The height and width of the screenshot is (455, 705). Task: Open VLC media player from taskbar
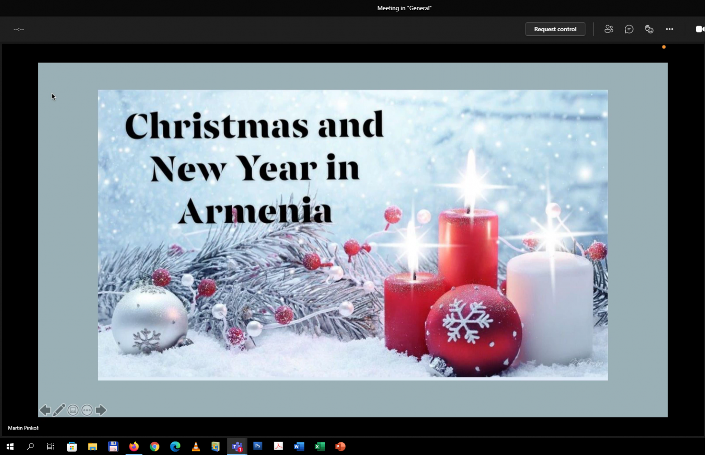pos(196,446)
